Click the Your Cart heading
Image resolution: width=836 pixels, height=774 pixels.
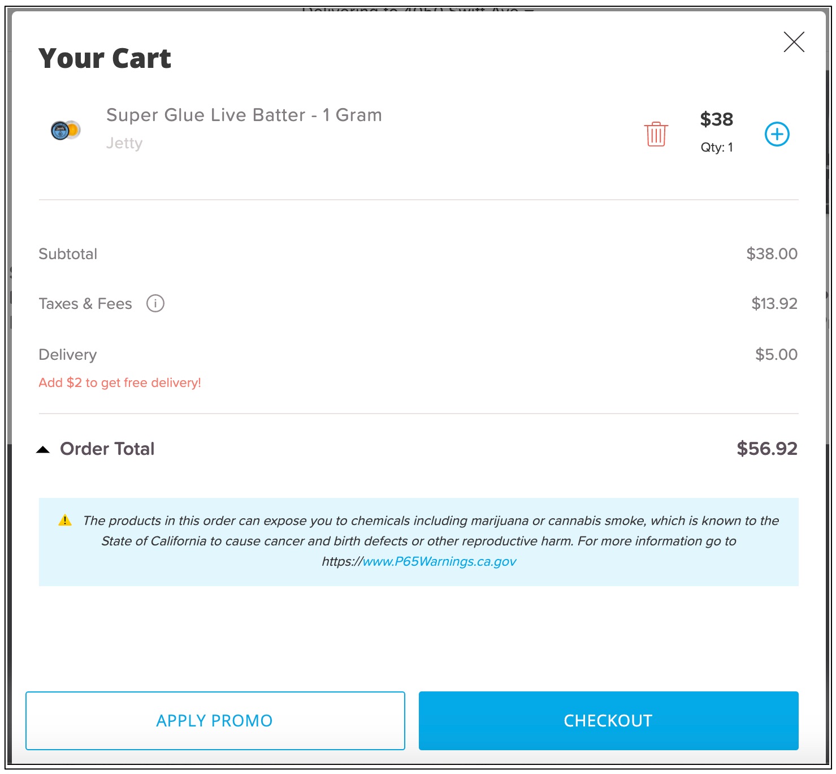point(105,58)
